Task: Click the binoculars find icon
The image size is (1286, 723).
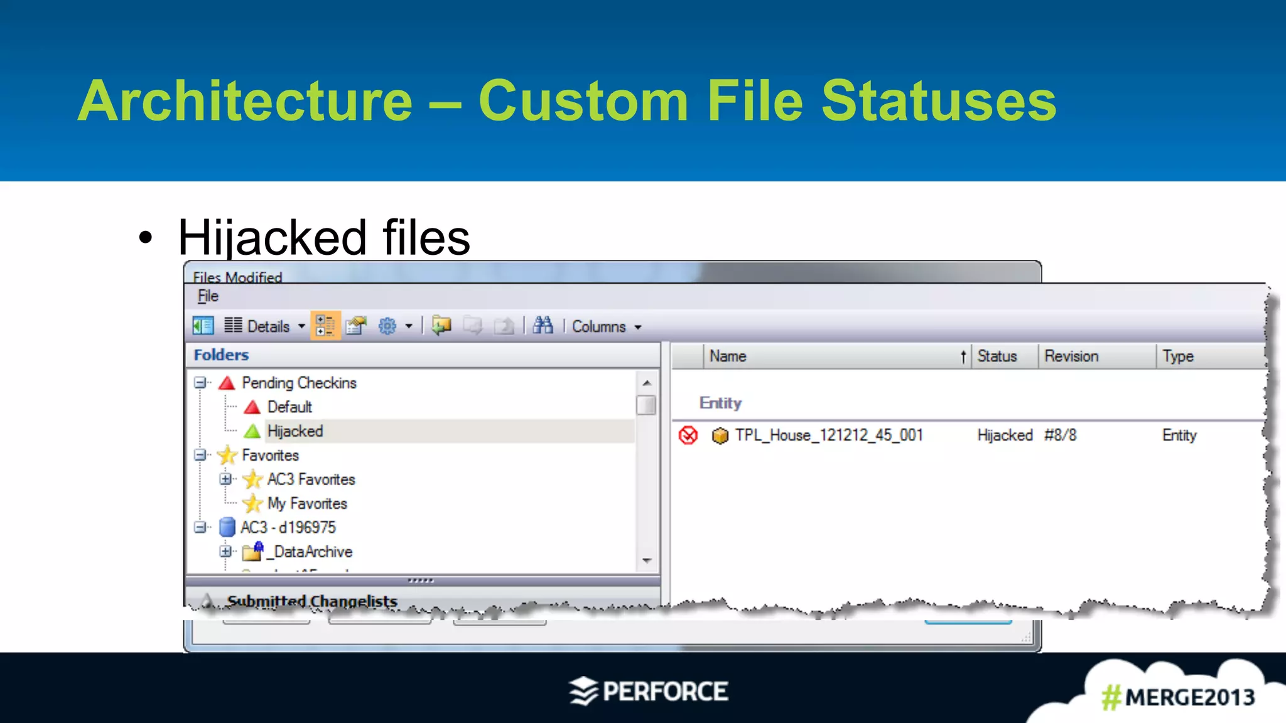Action: click(543, 325)
